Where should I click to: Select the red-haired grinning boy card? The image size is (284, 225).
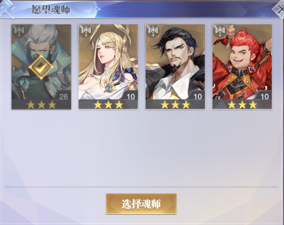click(242, 67)
